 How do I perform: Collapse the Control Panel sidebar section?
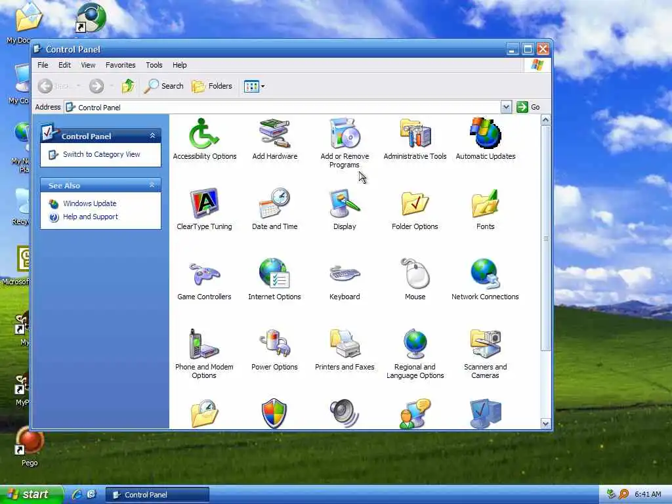click(x=152, y=136)
